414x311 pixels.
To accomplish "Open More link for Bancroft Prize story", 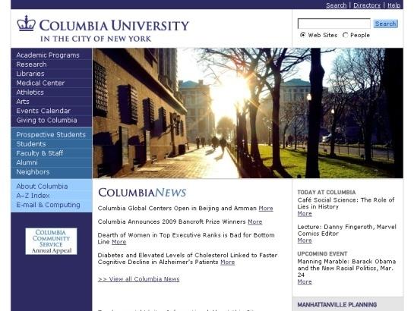I will coord(255,221).
